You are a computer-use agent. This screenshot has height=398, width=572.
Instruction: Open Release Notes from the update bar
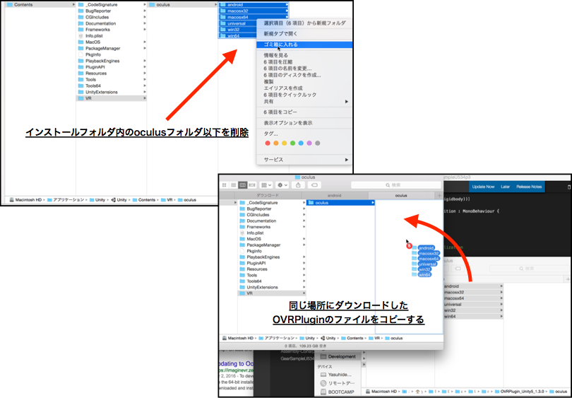click(x=529, y=187)
